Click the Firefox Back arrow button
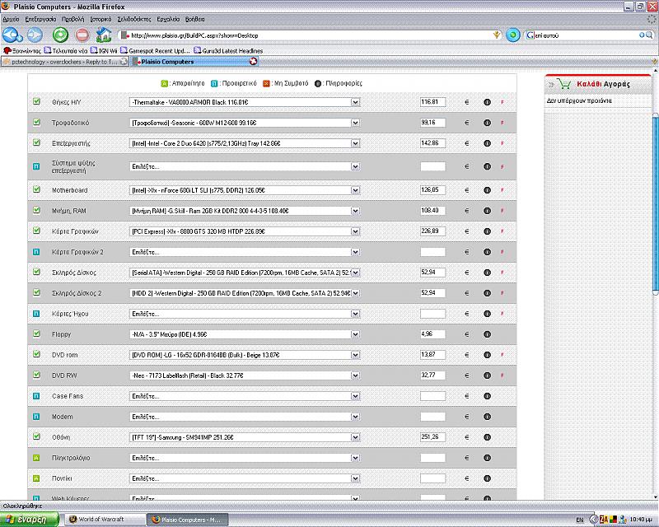This screenshot has height=527, width=659. point(12,35)
